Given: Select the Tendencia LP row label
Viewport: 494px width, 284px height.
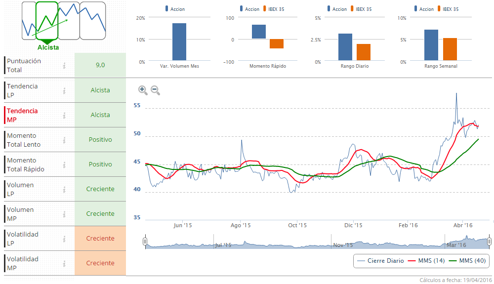Looking at the screenshot, I should (x=22, y=90).
